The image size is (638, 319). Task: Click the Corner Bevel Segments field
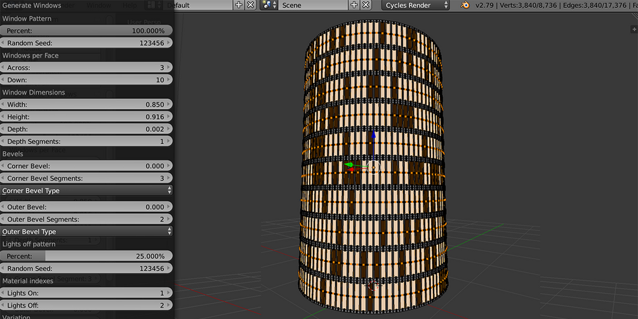pyautogui.click(x=86, y=178)
